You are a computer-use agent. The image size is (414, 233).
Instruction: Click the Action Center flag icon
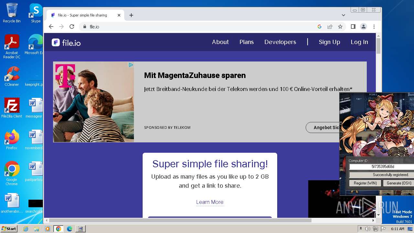[x=383, y=229]
